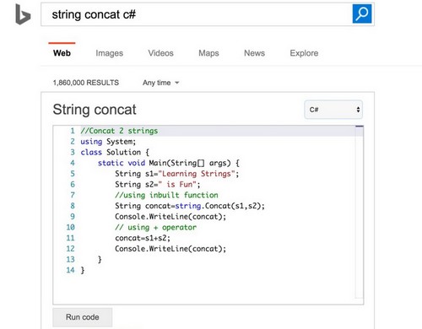The image size is (422, 329).
Task: Expand the Any time filter
Action: coord(160,83)
